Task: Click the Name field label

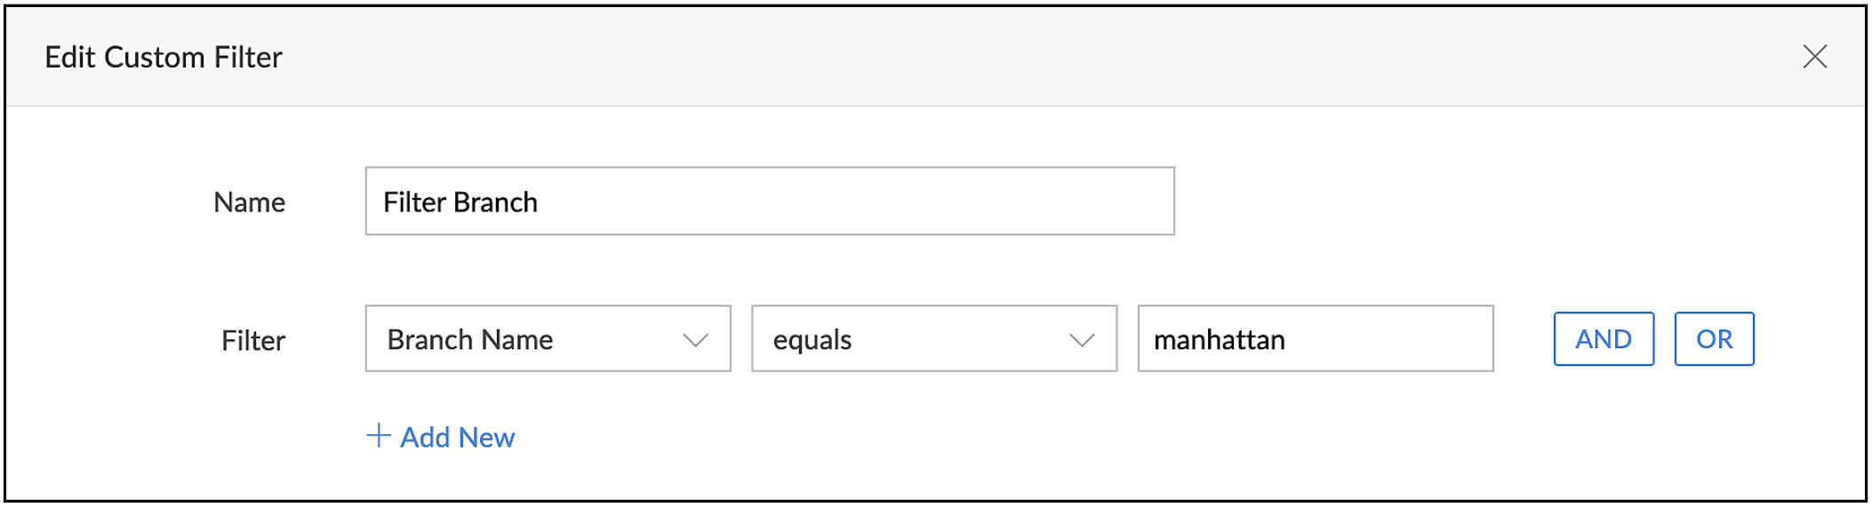Action: (x=249, y=202)
